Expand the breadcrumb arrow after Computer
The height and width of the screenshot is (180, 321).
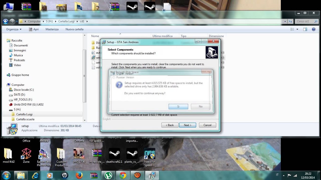click(x=43, y=21)
